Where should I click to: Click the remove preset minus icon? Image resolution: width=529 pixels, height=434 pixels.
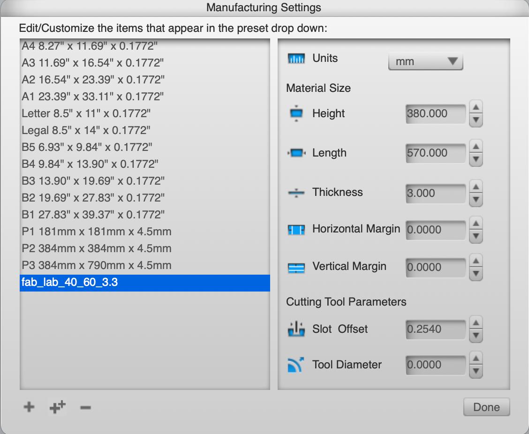(x=85, y=407)
